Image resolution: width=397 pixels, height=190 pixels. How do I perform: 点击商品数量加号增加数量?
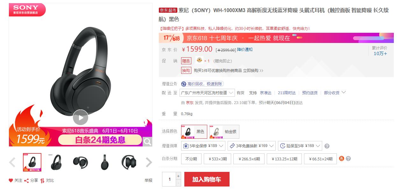click(x=178, y=175)
